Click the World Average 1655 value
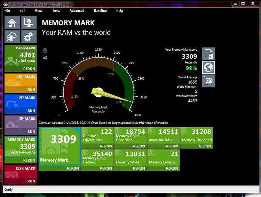Image resolution: width=261 pixels, height=197 pixels. pyautogui.click(x=192, y=82)
